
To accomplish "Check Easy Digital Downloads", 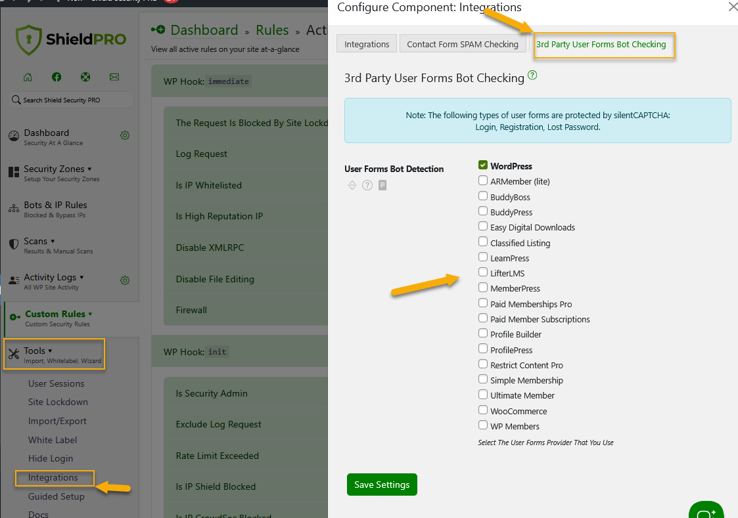I will pyautogui.click(x=483, y=226).
